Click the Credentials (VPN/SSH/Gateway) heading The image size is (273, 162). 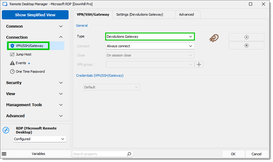[x=100, y=75]
